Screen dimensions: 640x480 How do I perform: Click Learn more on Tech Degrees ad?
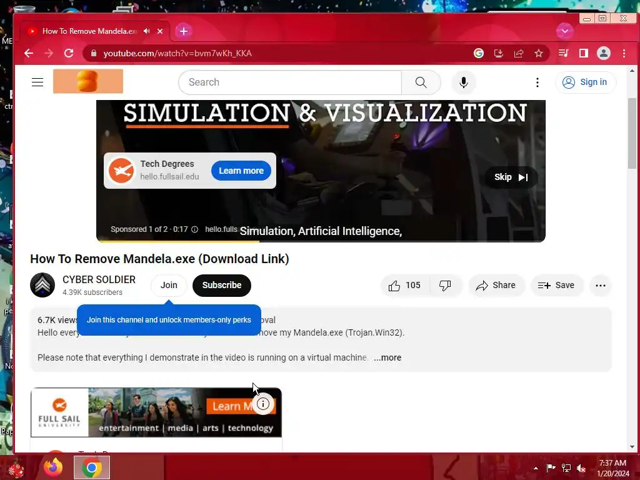coord(241,171)
